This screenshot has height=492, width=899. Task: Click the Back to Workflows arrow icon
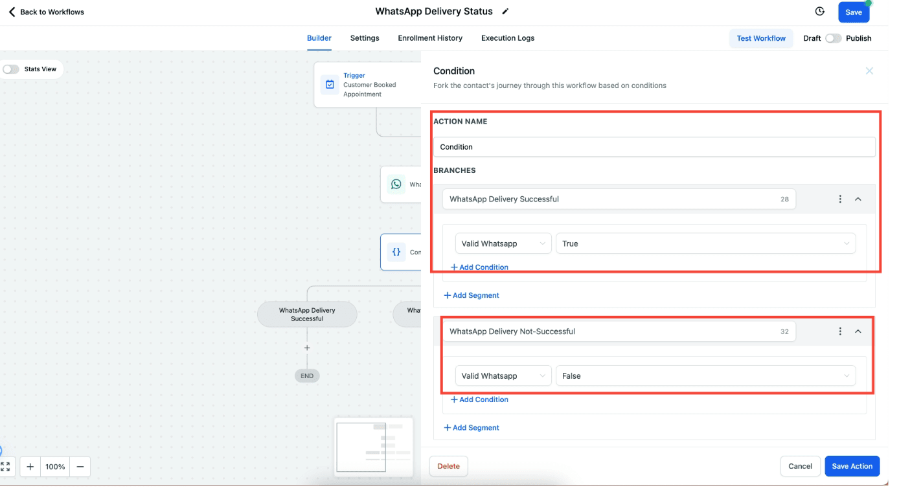(12, 12)
